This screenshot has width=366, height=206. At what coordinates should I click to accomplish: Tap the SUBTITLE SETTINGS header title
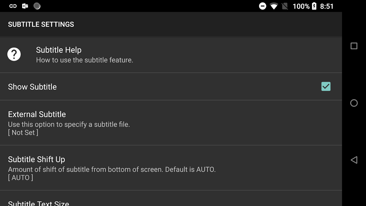(x=41, y=24)
